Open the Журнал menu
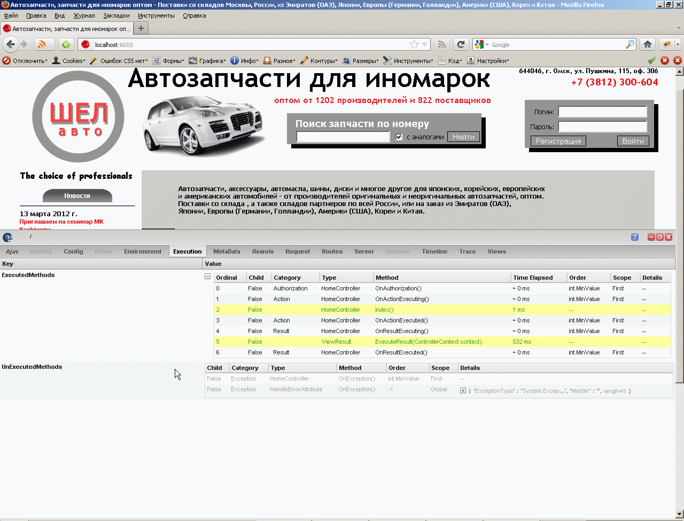This screenshot has height=521, width=684. point(84,15)
